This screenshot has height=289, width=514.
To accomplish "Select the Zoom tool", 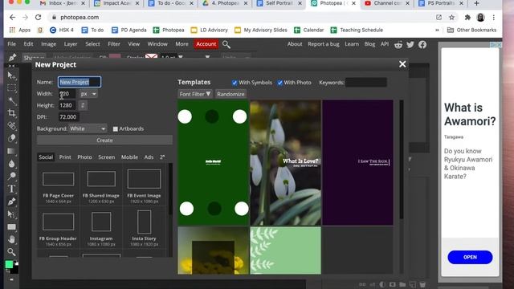I will click(x=11, y=252).
